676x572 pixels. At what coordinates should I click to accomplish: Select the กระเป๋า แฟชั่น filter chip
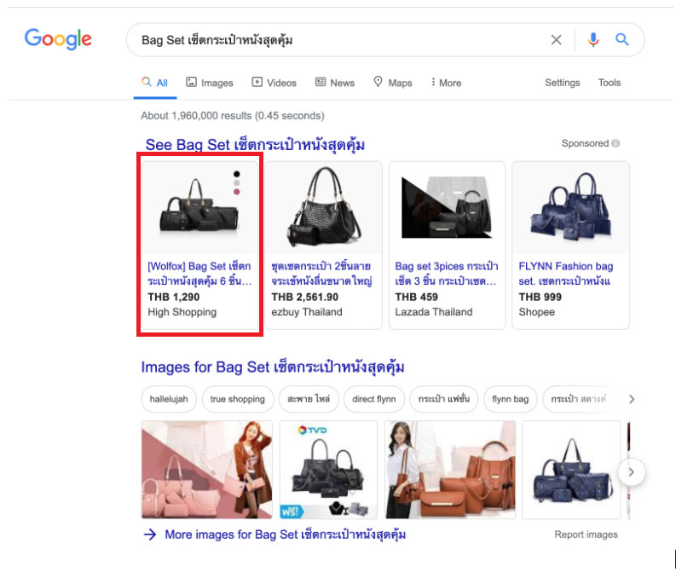443,399
